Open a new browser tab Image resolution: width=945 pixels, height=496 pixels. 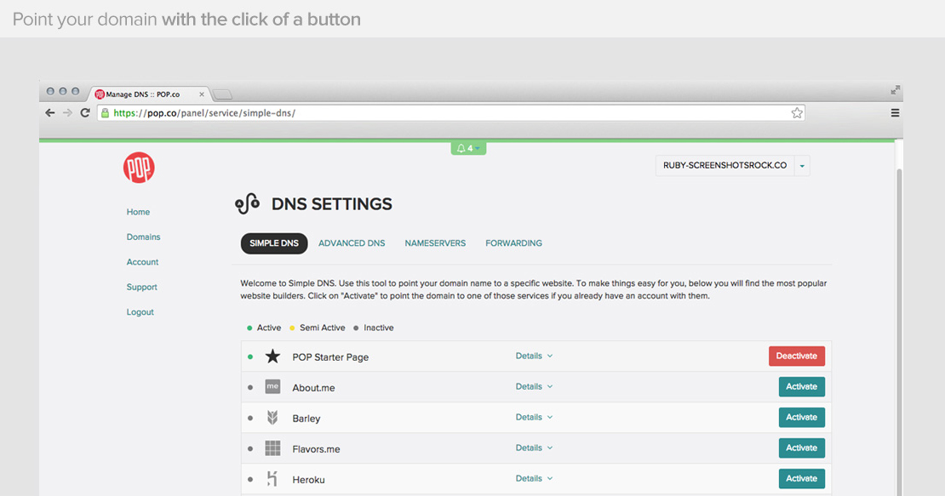[x=222, y=94]
